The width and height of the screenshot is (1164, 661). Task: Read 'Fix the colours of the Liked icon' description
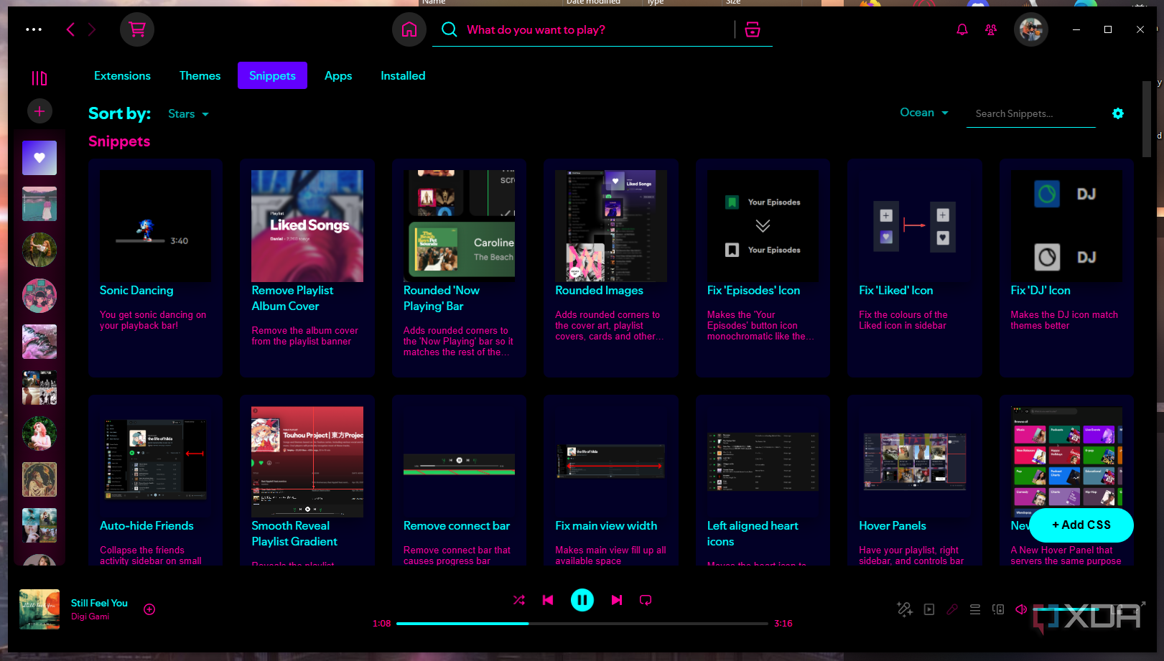(x=903, y=320)
